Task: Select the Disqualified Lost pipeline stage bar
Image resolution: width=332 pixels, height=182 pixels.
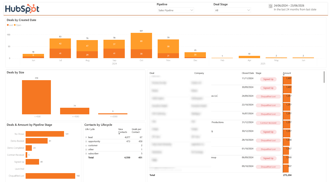Action: 50,176
